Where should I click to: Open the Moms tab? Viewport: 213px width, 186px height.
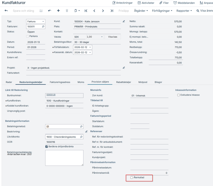click(x=81, y=82)
